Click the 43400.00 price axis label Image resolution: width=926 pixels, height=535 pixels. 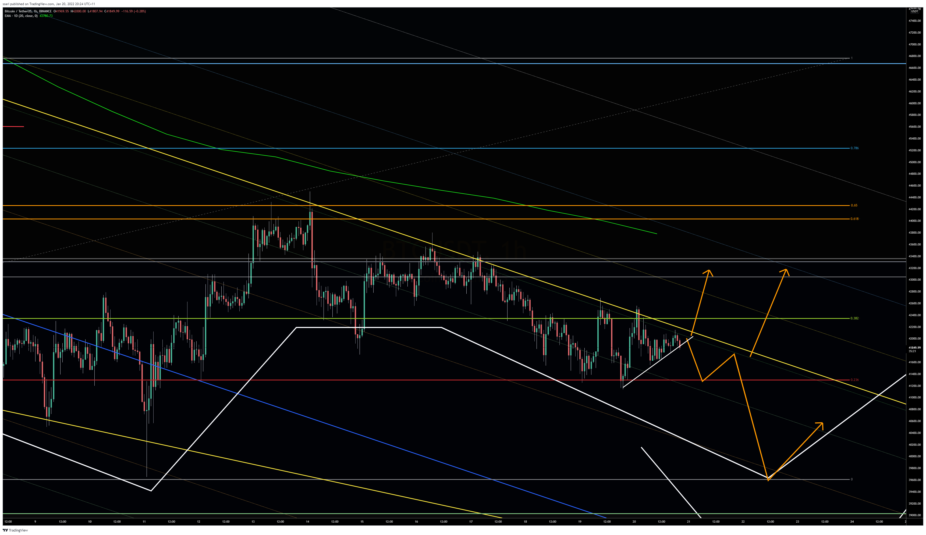(x=915, y=256)
